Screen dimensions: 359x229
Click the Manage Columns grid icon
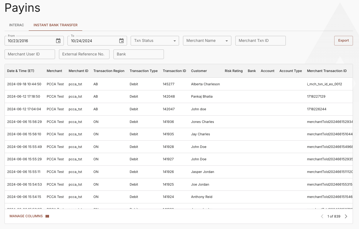tap(47, 216)
